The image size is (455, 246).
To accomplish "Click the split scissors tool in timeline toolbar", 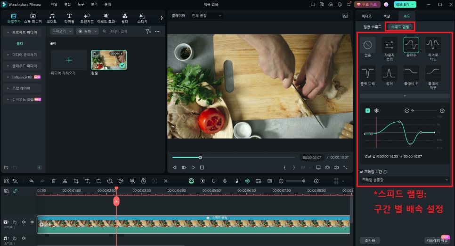I will [65, 181].
